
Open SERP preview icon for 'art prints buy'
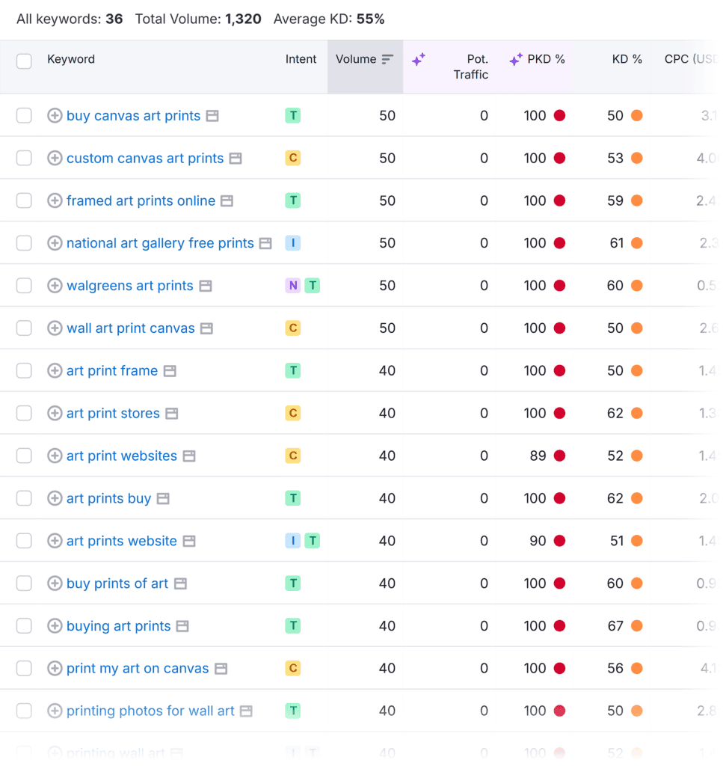click(x=163, y=498)
